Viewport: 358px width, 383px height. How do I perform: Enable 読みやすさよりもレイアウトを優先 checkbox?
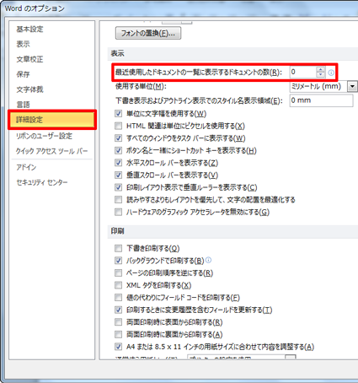click(x=118, y=200)
